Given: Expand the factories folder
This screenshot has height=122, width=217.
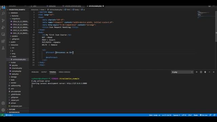Looking at the screenshot, I should tap(15, 16).
